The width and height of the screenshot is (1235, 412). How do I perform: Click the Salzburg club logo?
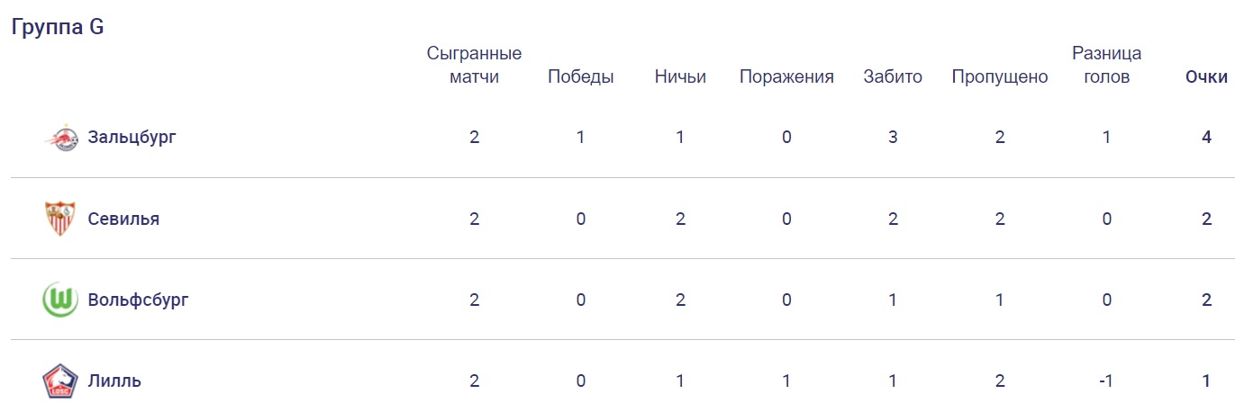click(x=61, y=138)
